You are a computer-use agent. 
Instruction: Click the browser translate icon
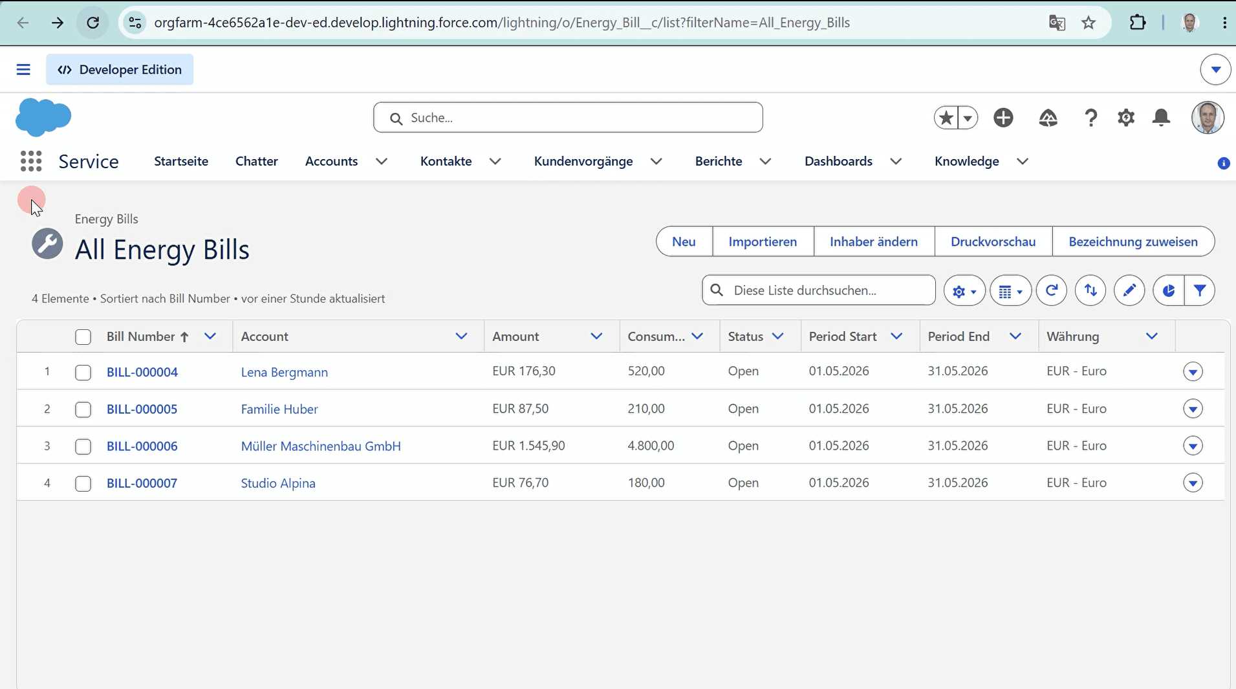click(1057, 23)
